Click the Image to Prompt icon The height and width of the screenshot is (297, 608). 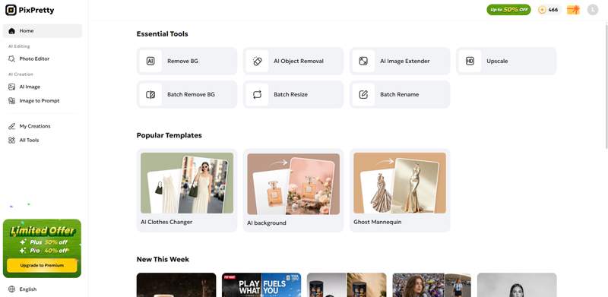coord(11,101)
